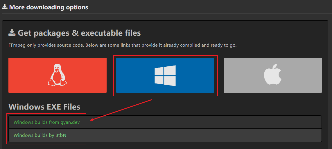
Task: Click the word "BtbN" in second link
Action: (x=61, y=135)
